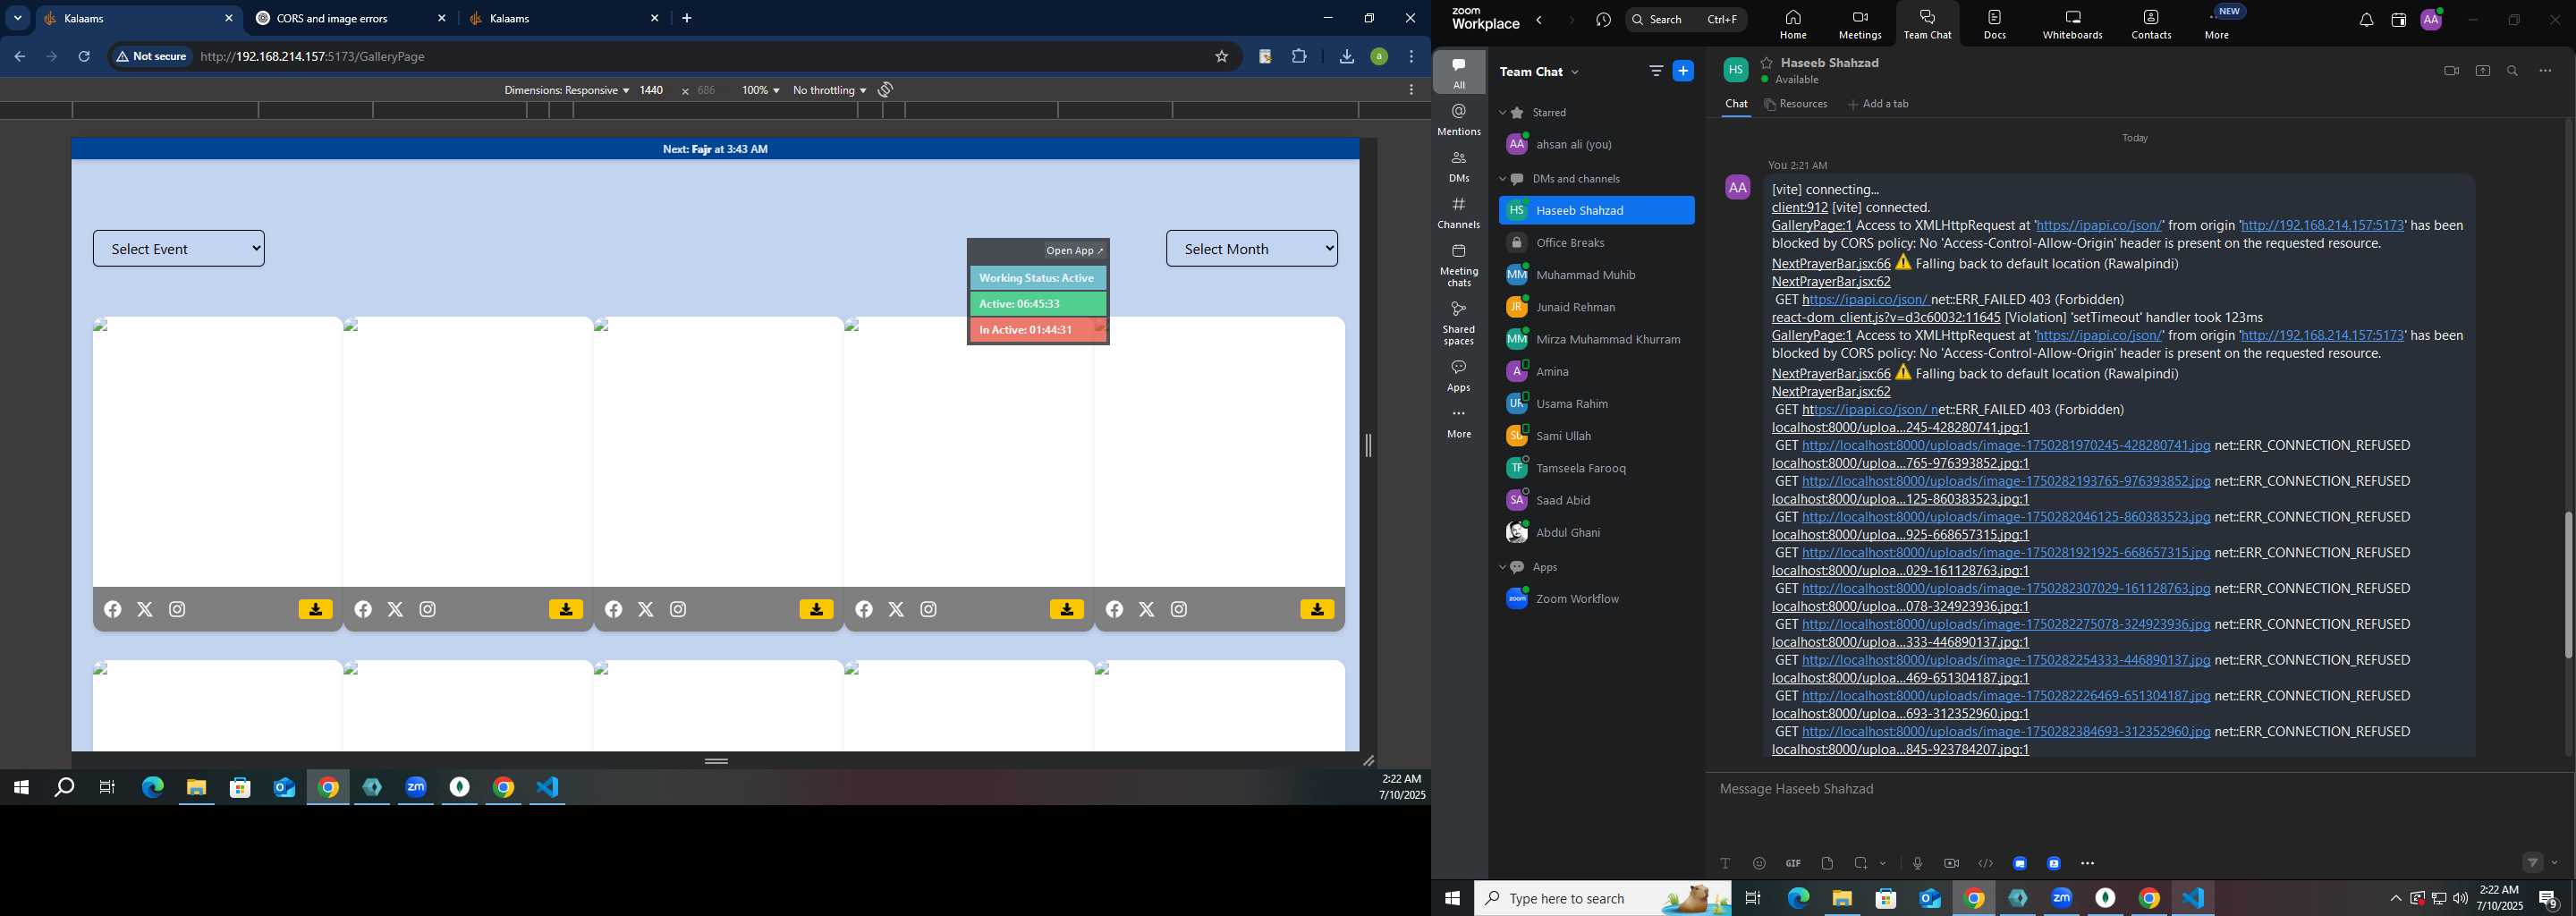Open the Zoom Workflow app chat
The width and height of the screenshot is (2576, 916).
click(x=1597, y=599)
